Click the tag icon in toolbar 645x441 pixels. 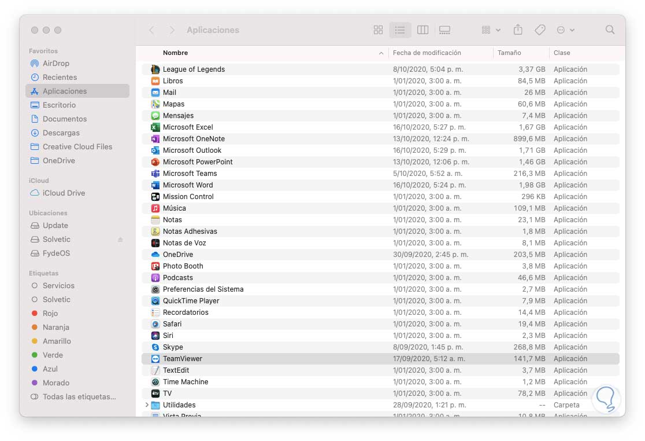pyautogui.click(x=540, y=30)
